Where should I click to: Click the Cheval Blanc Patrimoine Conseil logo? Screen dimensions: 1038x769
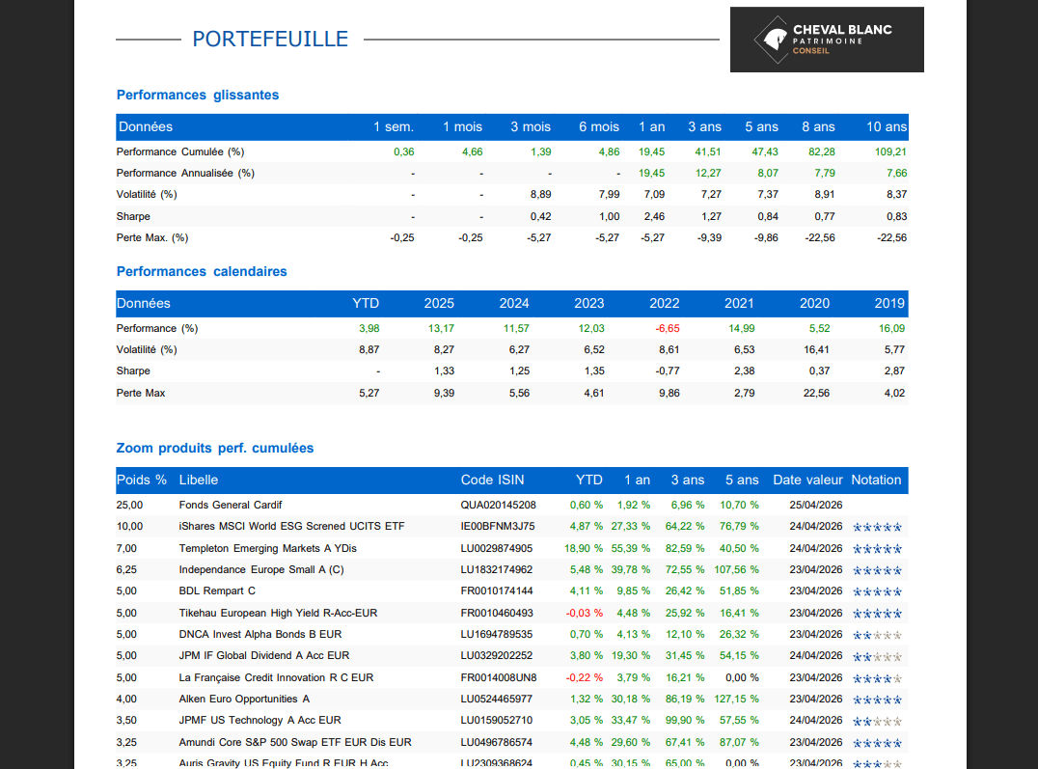tap(827, 40)
